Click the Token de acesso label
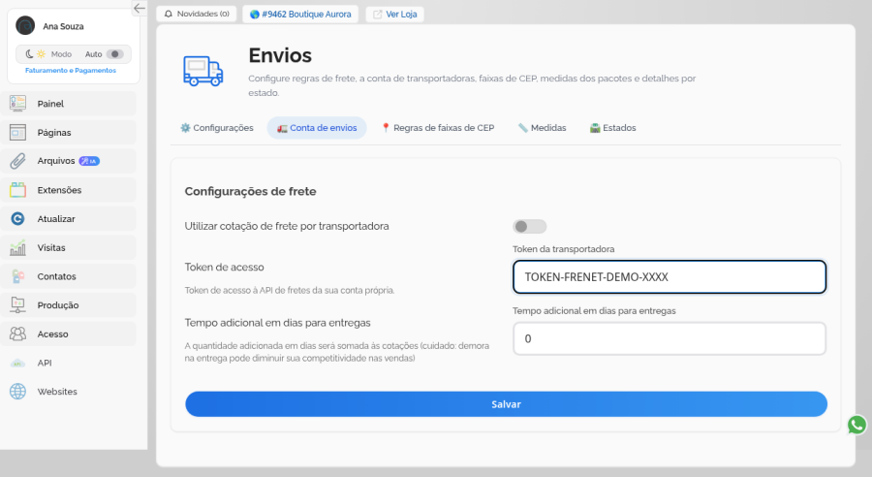 pyautogui.click(x=224, y=268)
